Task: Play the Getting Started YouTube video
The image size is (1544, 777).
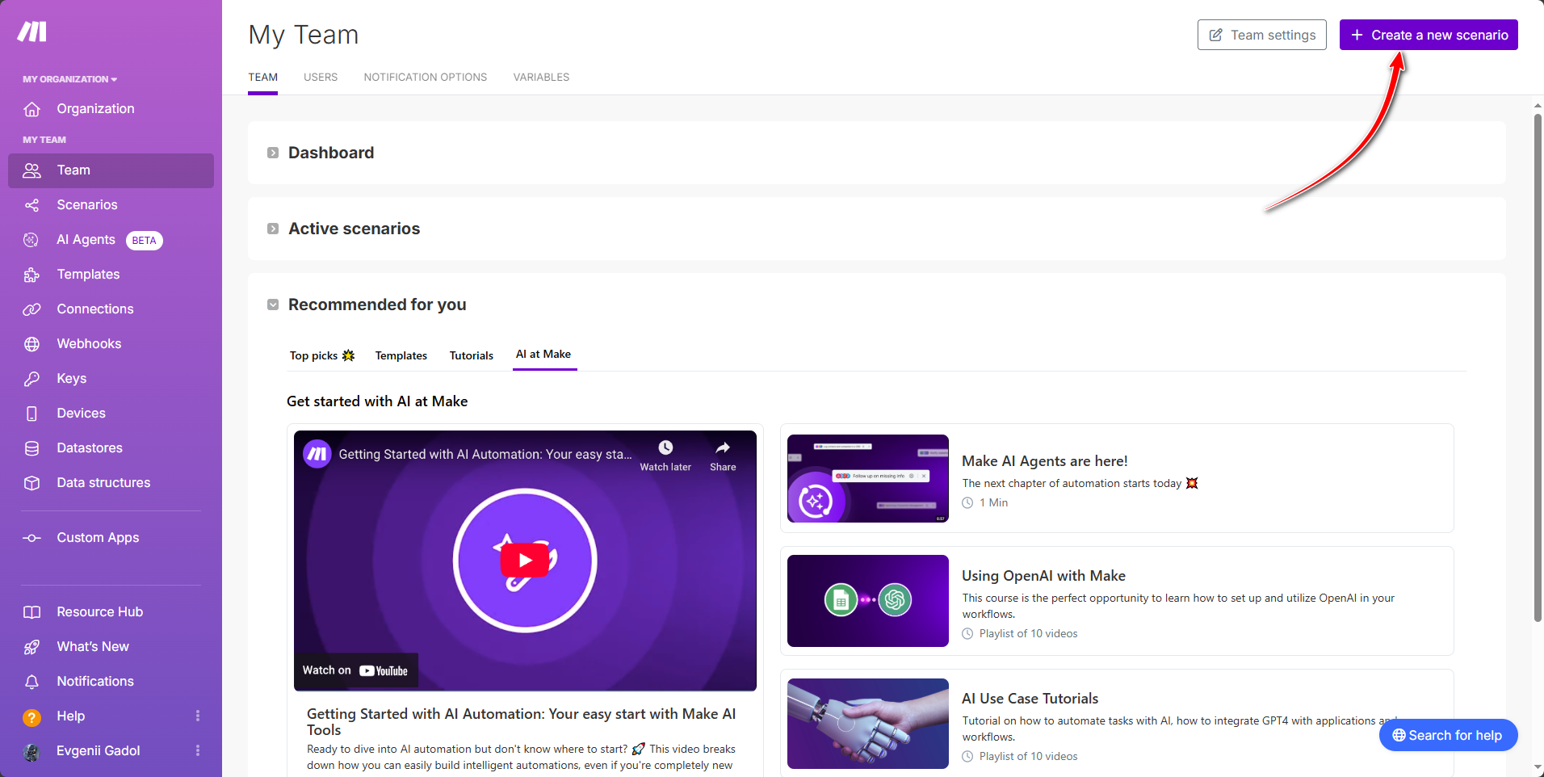Action: (525, 560)
